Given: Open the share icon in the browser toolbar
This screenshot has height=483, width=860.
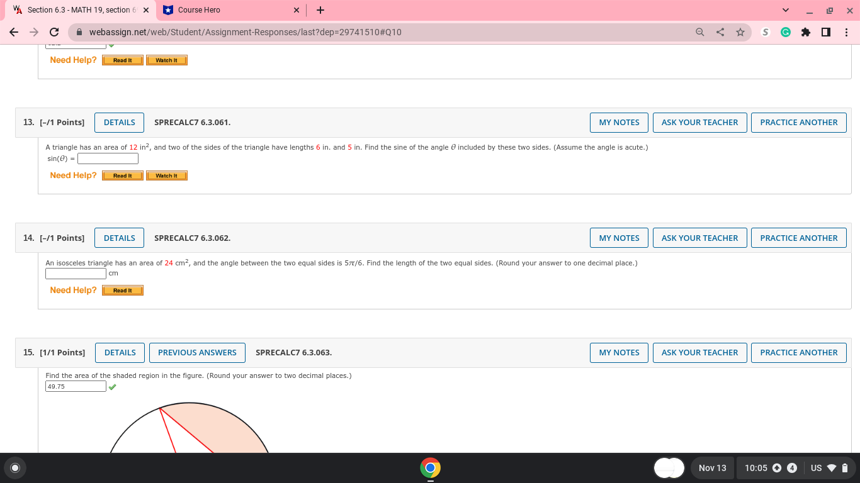Looking at the screenshot, I should [720, 31].
